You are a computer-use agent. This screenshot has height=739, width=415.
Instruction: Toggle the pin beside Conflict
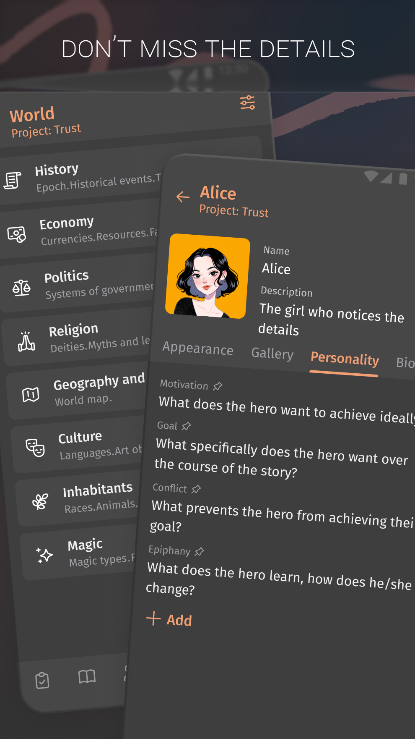point(196,489)
